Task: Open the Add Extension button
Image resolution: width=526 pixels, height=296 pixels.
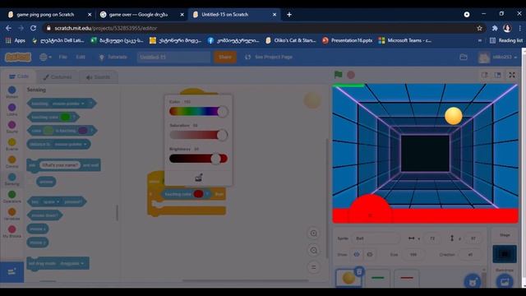Action: point(12,271)
